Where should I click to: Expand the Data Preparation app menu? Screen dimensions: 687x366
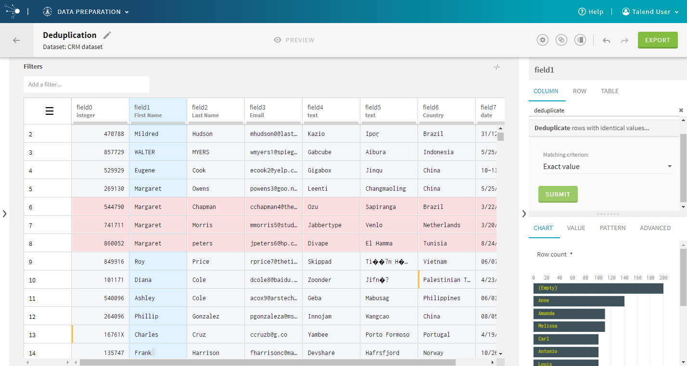pyautogui.click(x=86, y=12)
